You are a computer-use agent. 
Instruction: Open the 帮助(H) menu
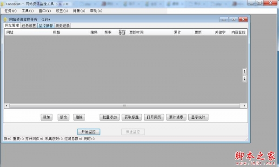(x=96, y=11)
